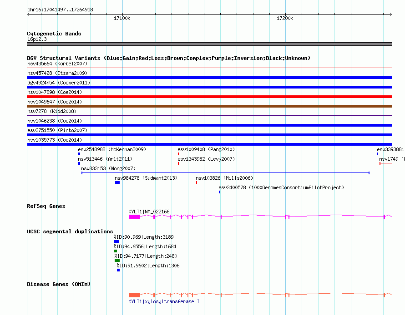Open nsv103826 (Mills2006) variant label
Viewport: 405px width, 315px height.
(x=224, y=178)
